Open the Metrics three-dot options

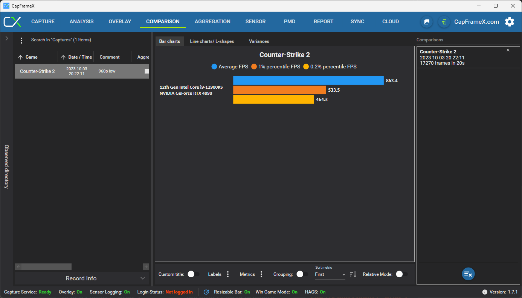coord(261,274)
